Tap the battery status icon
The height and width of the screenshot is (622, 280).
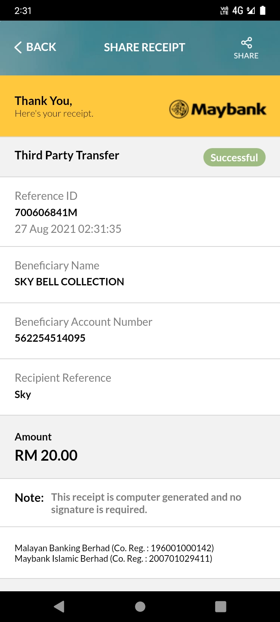[x=263, y=10]
